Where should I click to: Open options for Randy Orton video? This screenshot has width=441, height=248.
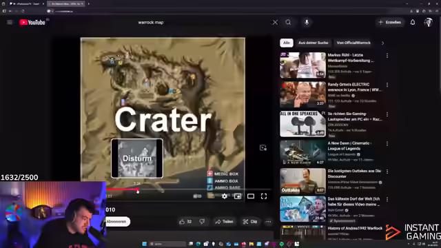(387, 85)
